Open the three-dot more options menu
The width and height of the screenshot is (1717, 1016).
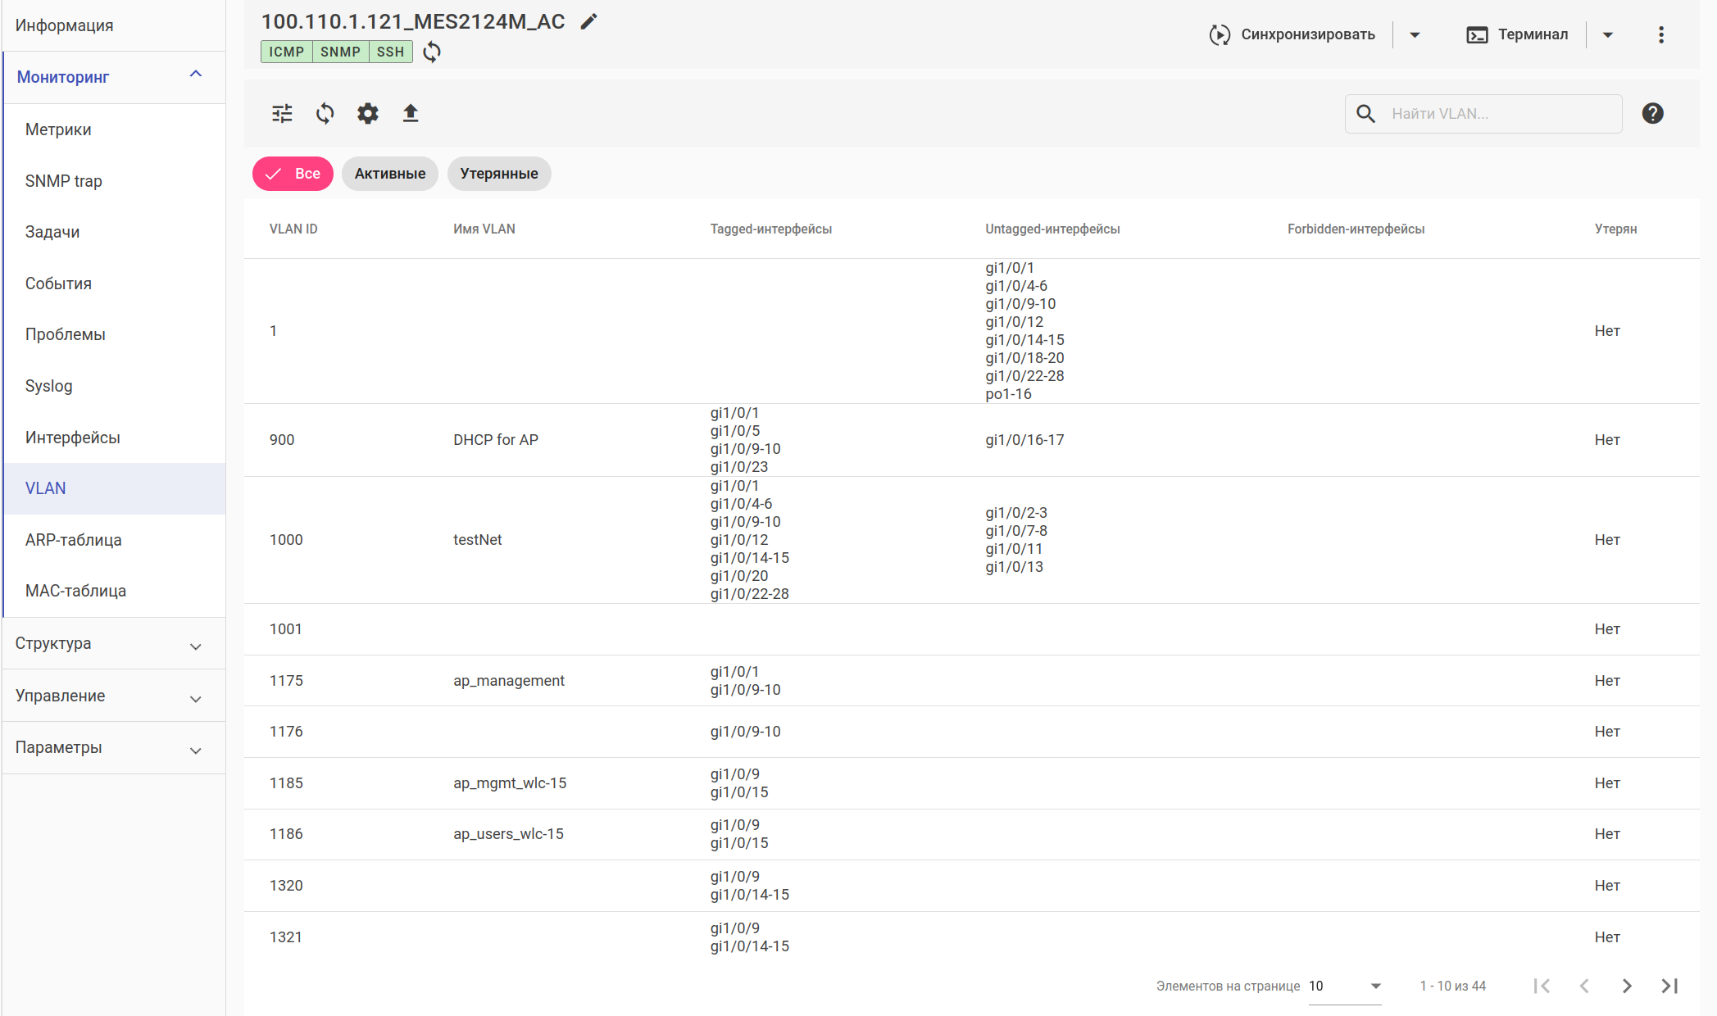[1660, 34]
